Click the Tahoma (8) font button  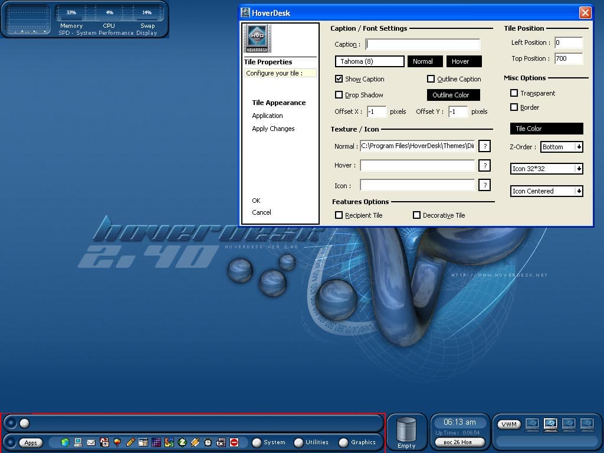tap(369, 61)
